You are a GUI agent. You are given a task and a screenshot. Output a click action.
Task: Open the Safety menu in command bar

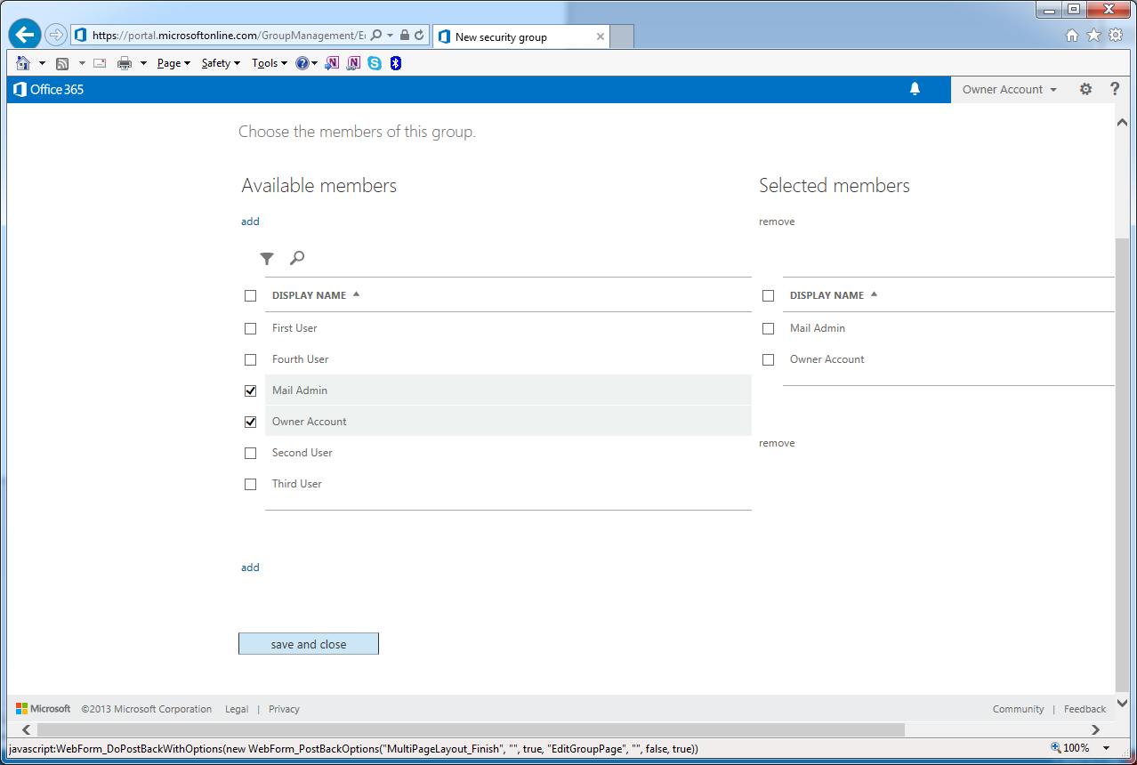(220, 63)
